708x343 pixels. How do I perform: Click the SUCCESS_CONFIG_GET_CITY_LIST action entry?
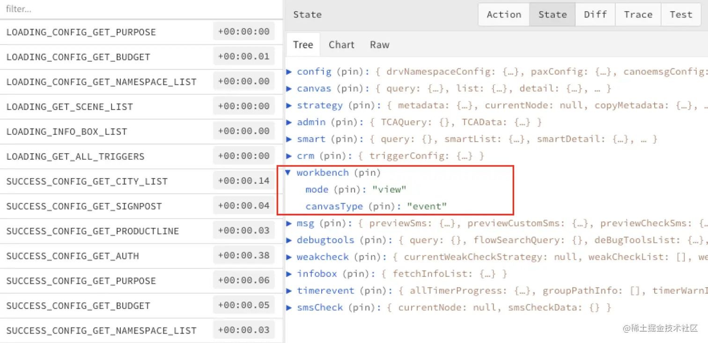pyautogui.click(x=87, y=181)
